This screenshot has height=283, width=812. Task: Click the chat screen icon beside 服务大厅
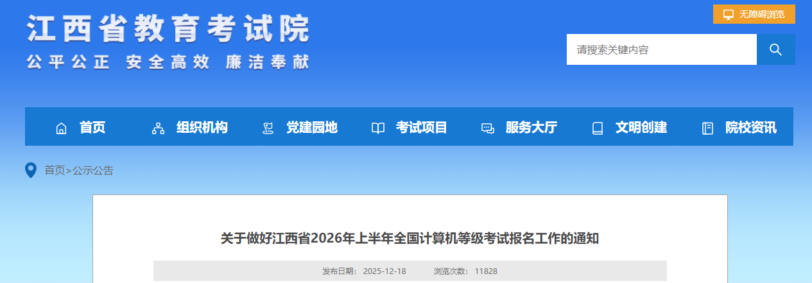click(x=488, y=128)
